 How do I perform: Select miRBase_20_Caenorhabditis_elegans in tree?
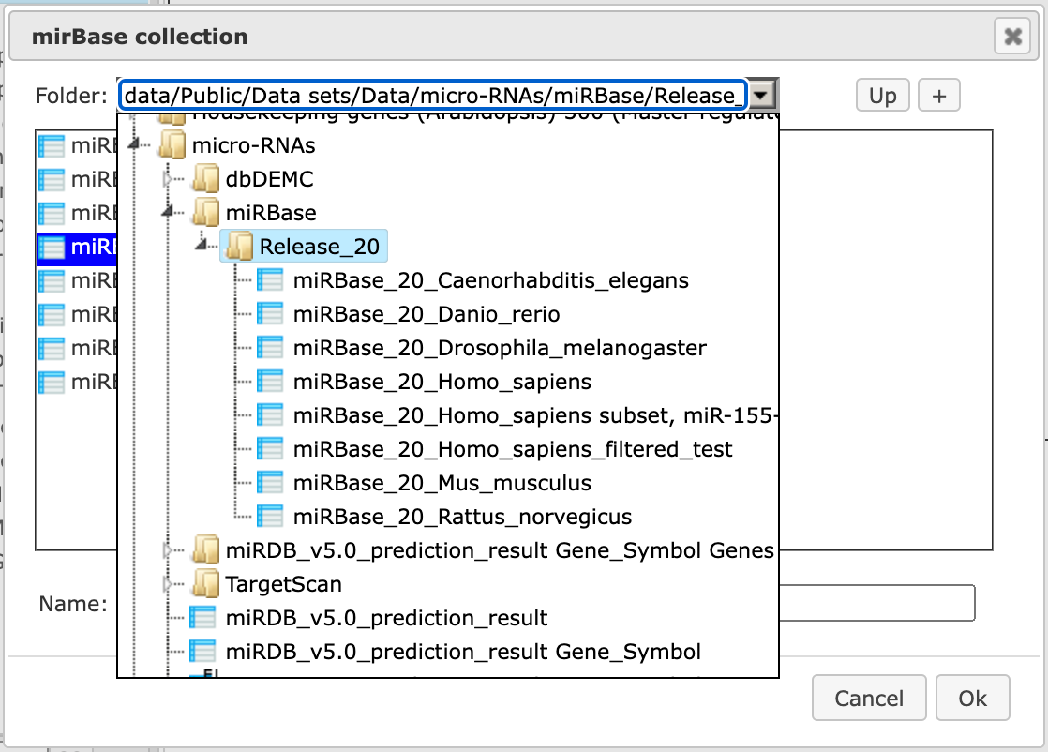(x=490, y=280)
